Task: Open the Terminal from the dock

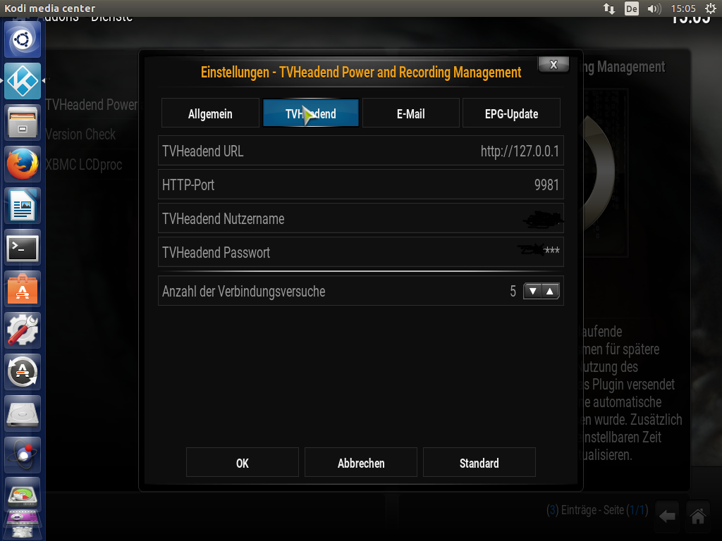Action: tap(23, 247)
